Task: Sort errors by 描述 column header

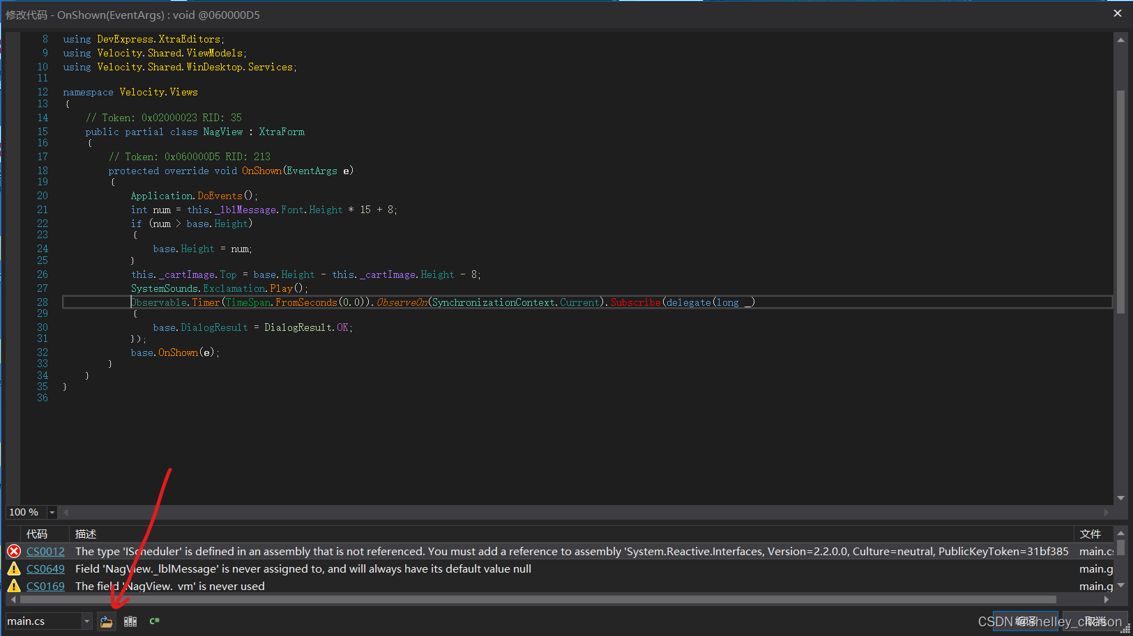Action: (86, 534)
